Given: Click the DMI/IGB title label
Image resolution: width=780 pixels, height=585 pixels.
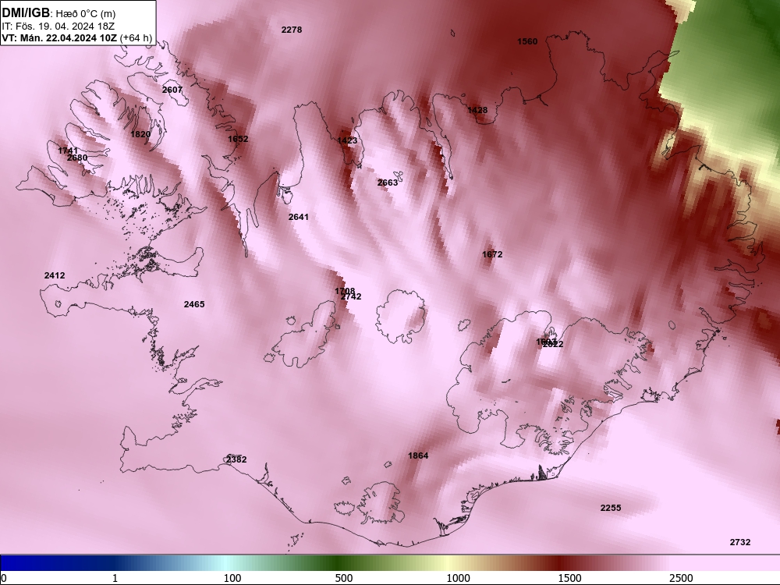Looking at the screenshot, I should (26, 13).
